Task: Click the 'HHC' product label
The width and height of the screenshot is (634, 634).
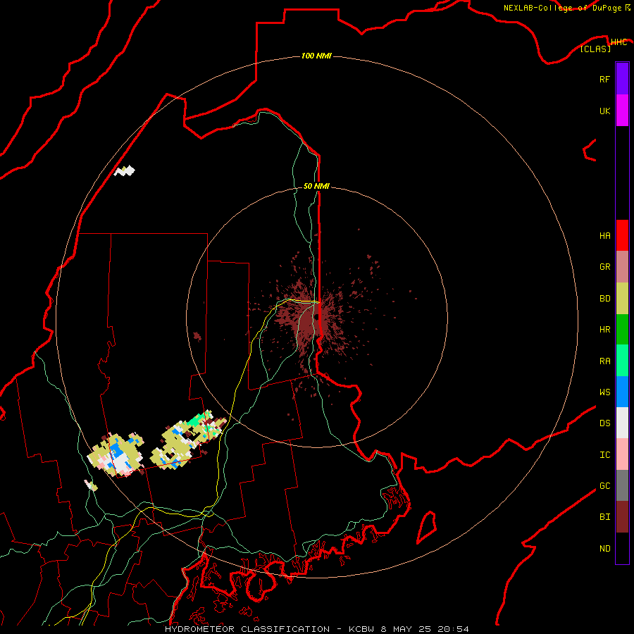Action: [x=619, y=42]
